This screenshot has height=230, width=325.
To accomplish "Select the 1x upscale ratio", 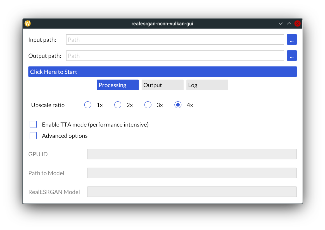I will point(88,105).
